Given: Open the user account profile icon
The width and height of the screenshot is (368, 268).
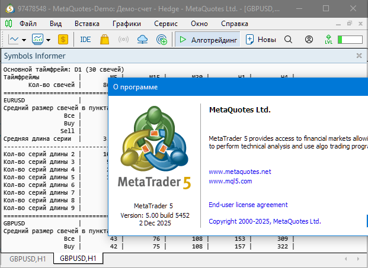Looking at the screenshot, I should click(309, 40).
